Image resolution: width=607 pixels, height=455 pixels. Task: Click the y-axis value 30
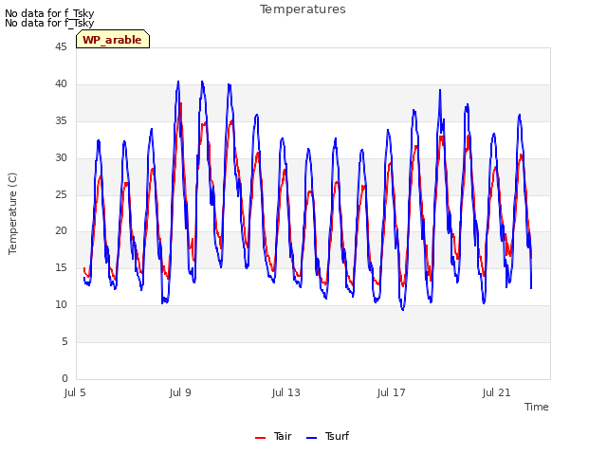point(61,157)
